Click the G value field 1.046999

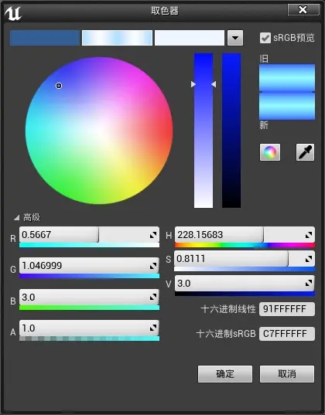point(89,266)
